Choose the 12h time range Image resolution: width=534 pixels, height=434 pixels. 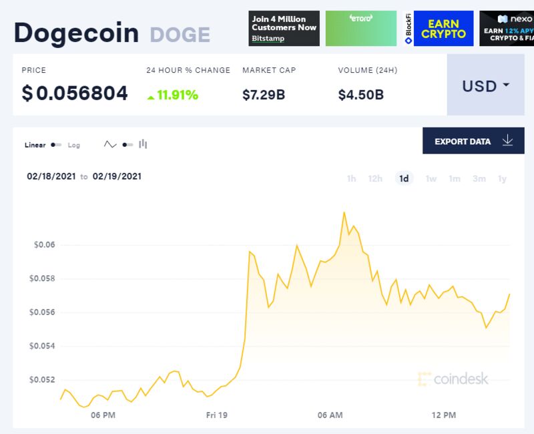pos(375,178)
